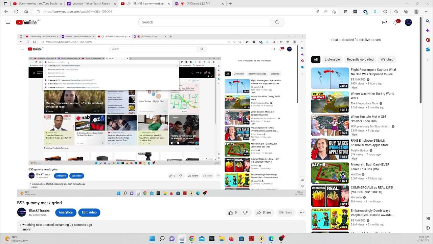Toggle Read aloud icon in the address bar
Screen dimensions: 433x244
[325, 12]
